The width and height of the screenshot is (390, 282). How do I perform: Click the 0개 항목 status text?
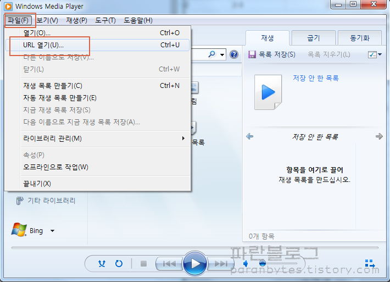coord(261,236)
